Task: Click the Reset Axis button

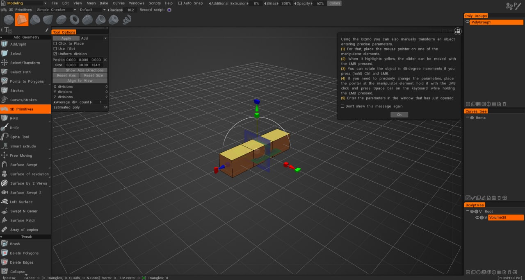Action: 66,75
